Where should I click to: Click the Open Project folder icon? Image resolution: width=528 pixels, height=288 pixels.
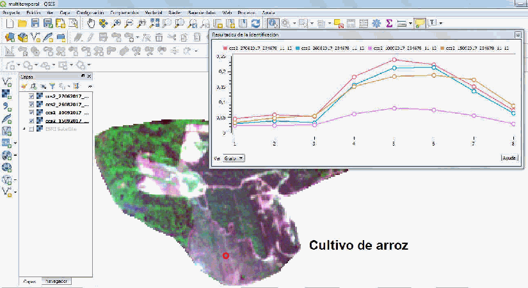[x=22, y=24]
